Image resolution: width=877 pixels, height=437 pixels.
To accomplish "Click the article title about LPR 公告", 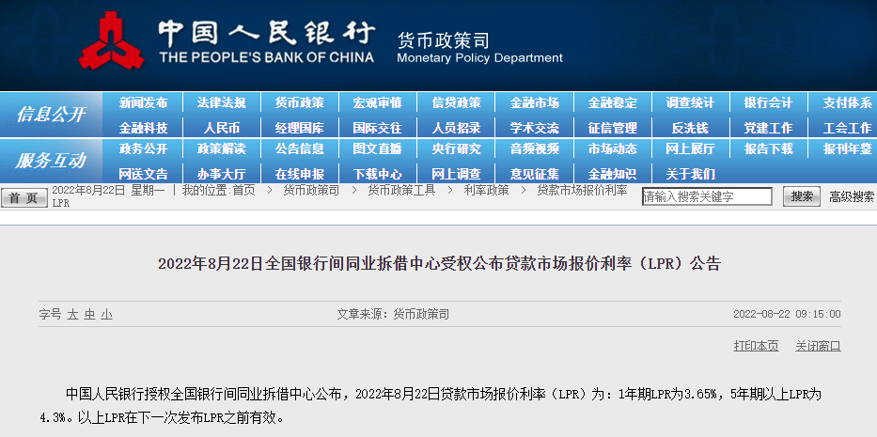I will click(x=440, y=264).
